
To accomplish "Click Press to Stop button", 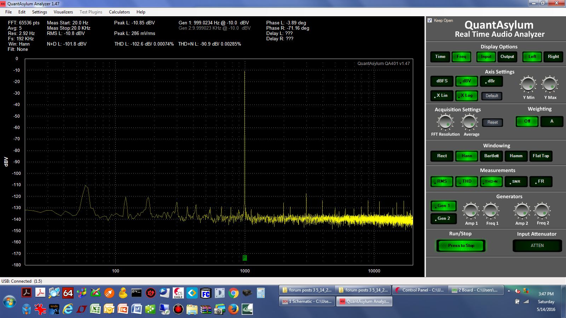I will tap(461, 246).
